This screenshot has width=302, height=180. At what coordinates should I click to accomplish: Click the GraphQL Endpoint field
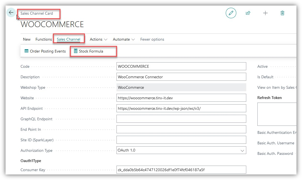(181, 119)
